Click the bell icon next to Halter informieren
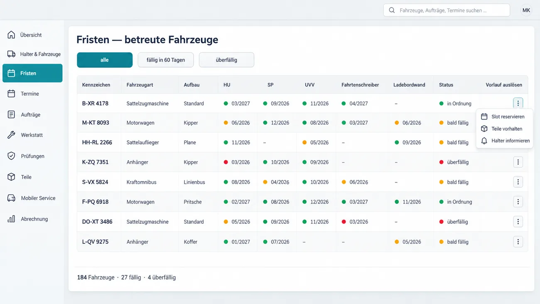 pyautogui.click(x=484, y=141)
